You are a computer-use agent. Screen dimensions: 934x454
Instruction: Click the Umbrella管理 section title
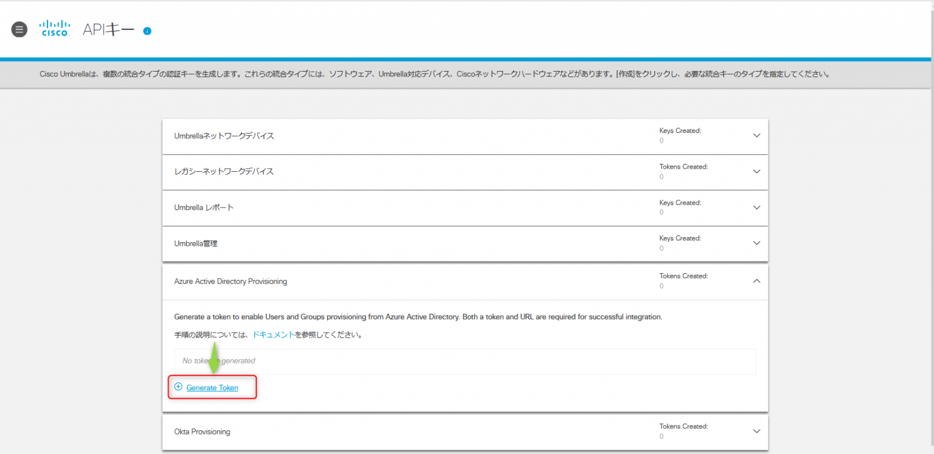195,243
